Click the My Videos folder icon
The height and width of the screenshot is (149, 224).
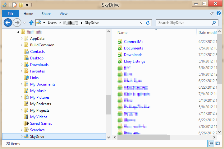tap(26, 117)
